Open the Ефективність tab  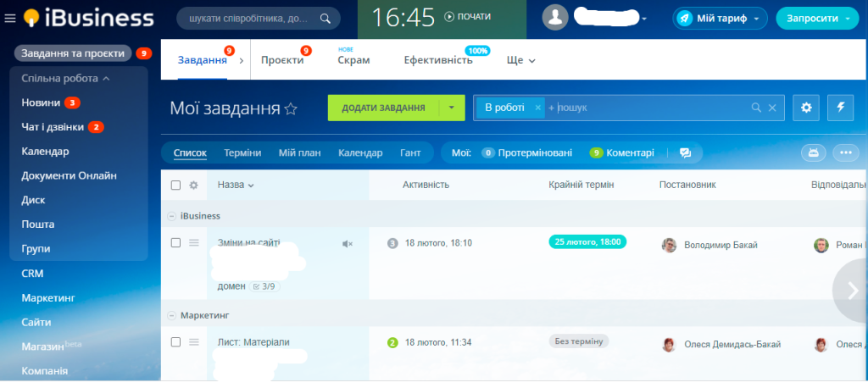[x=438, y=60]
